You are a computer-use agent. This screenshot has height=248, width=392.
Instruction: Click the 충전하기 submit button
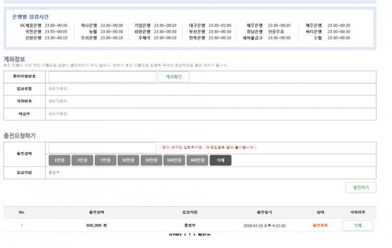pos(361,187)
